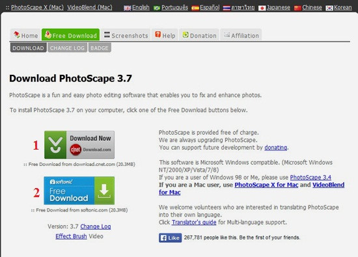Image resolution: width=358 pixels, height=257 pixels.
Task: Open the Screenshots tab
Action: click(x=126, y=35)
